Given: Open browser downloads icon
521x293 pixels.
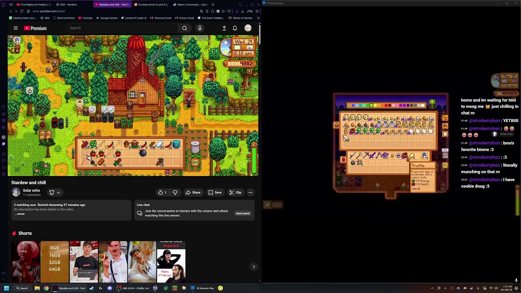Looking at the screenshot, I should 242,11.
